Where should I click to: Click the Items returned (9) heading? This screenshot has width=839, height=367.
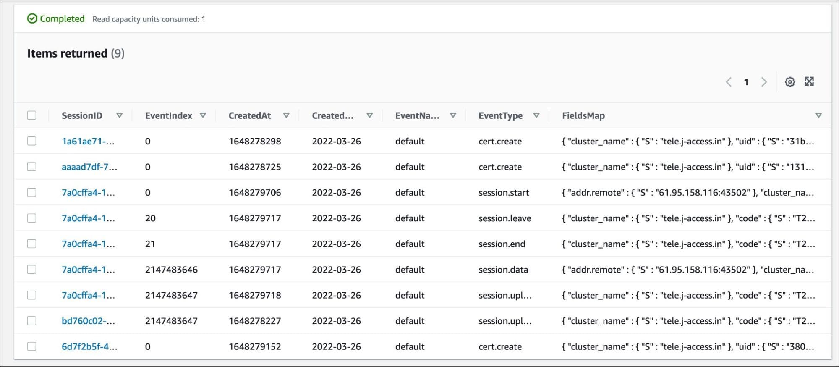[x=76, y=53]
